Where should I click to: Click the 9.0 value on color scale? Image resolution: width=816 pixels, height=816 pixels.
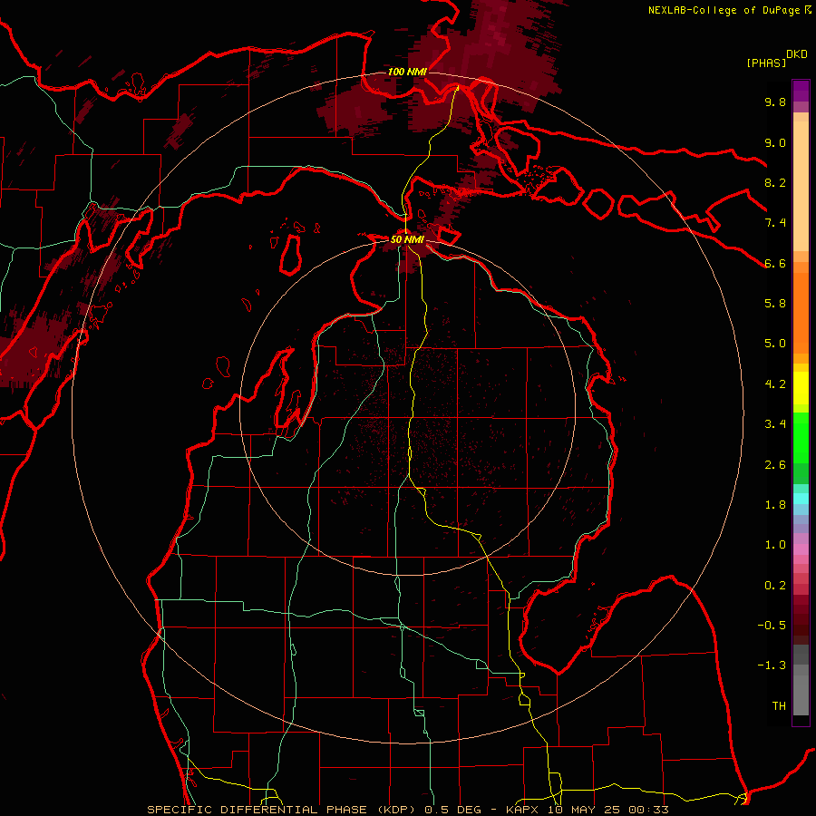click(775, 142)
